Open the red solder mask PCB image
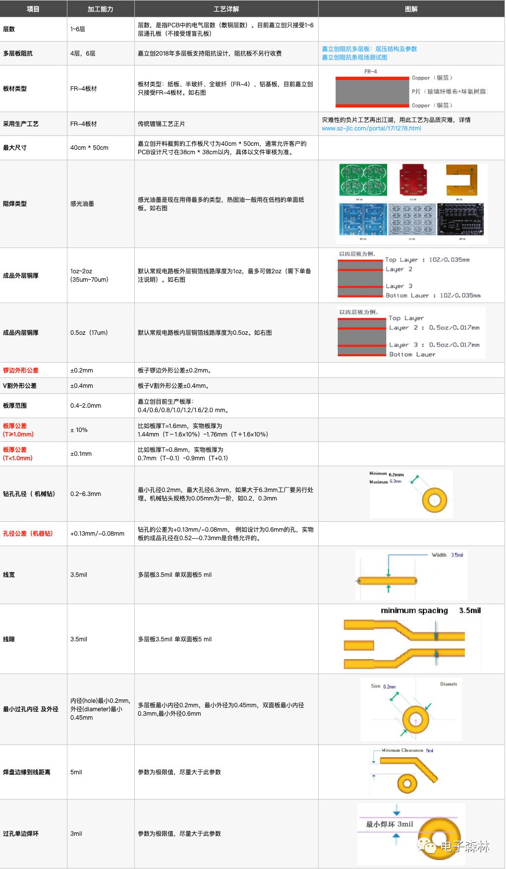Viewport: 506px width, 869px height. [x=413, y=181]
